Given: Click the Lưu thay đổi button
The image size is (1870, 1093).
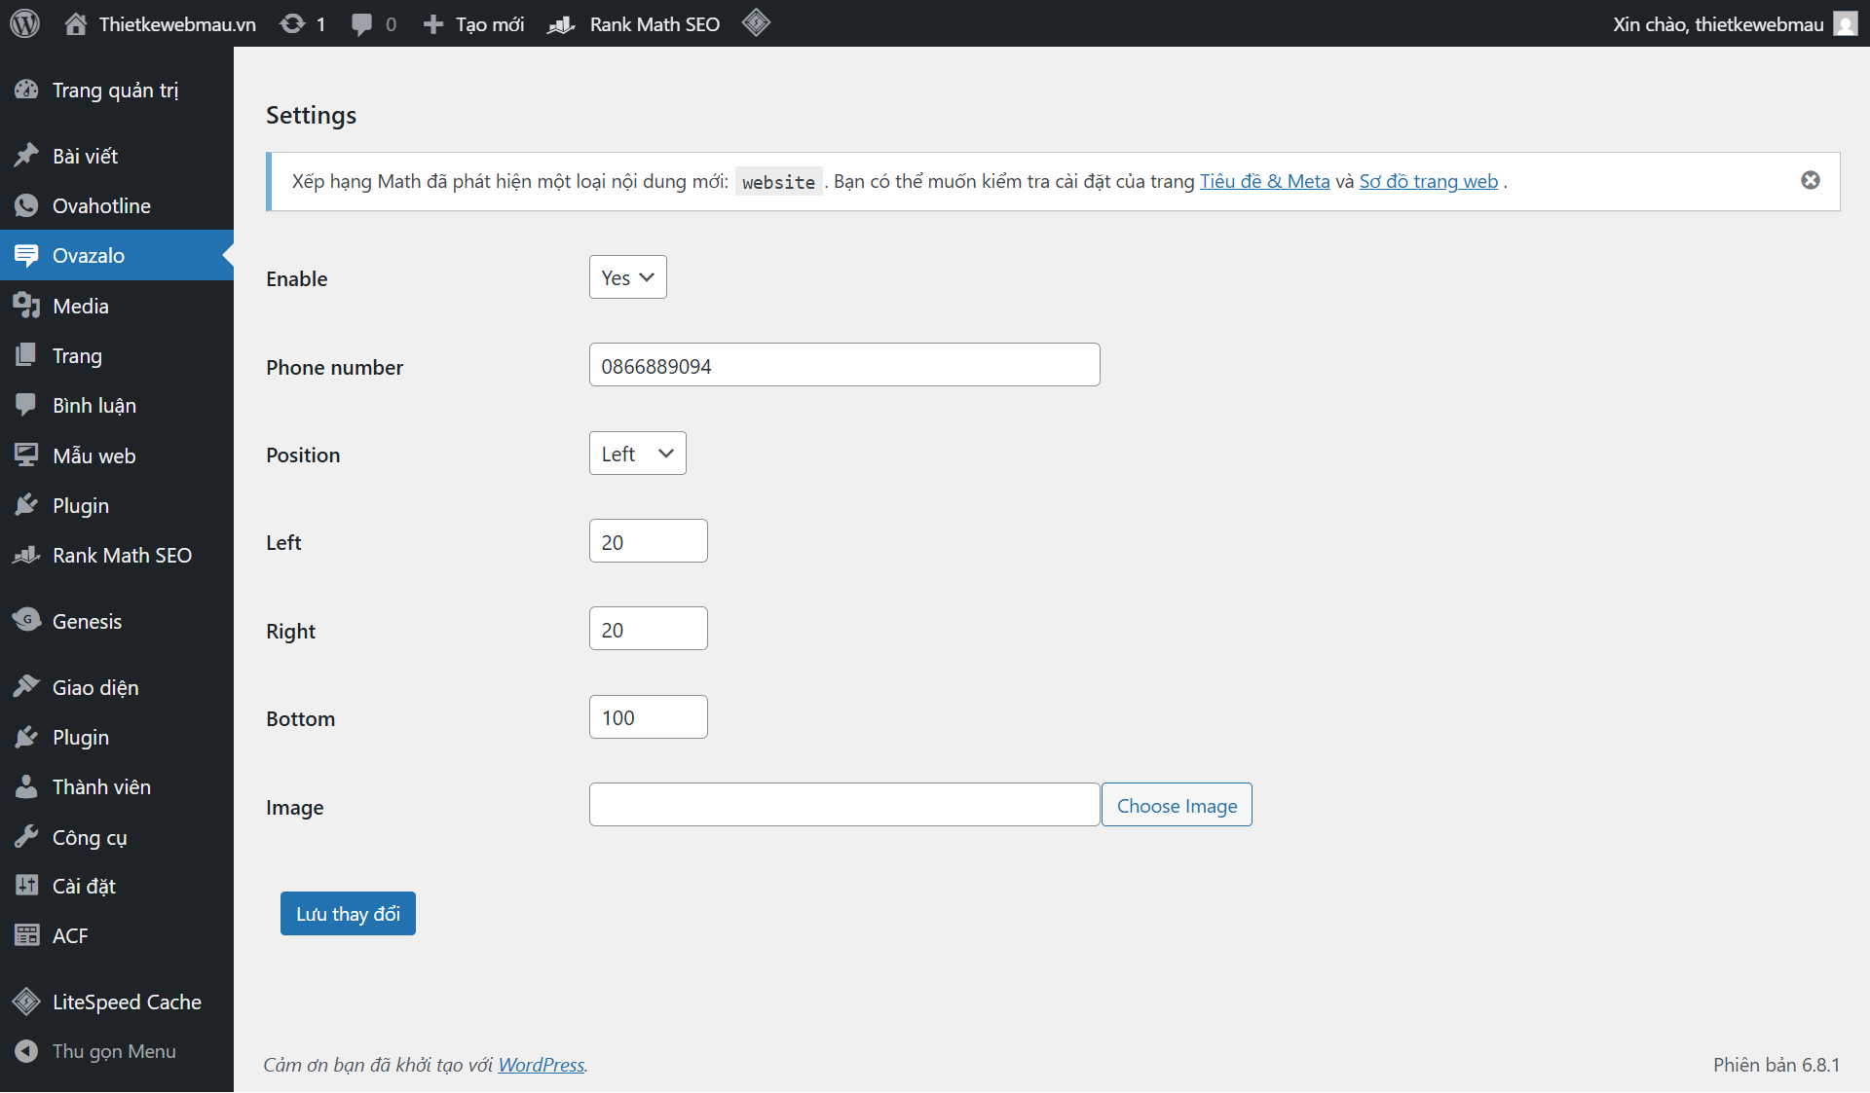Looking at the screenshot, I should click(x=348, y=913).
